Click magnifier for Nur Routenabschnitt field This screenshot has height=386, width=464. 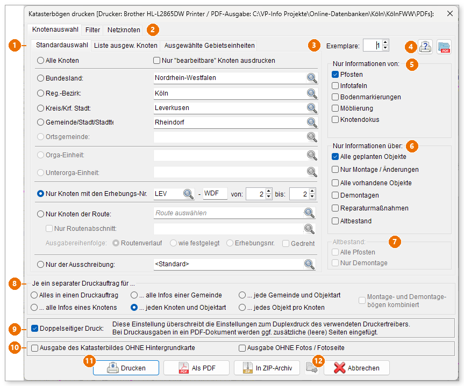[x=309, y=229]
